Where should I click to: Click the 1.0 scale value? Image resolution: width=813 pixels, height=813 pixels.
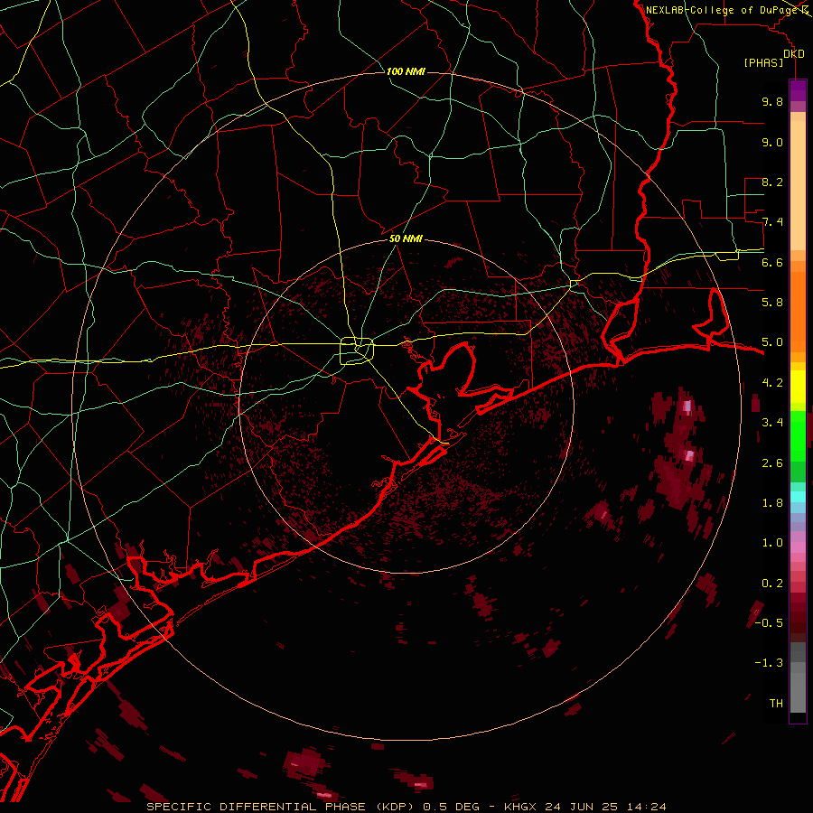tap(772, 542)
